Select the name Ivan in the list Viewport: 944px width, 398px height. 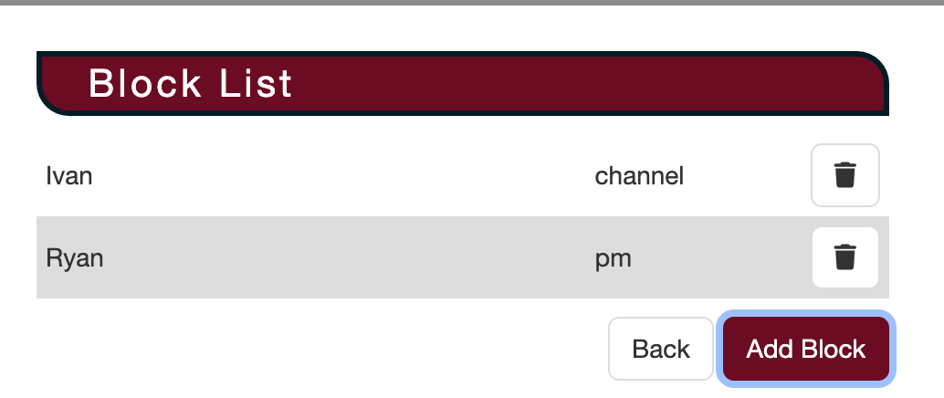coord(69,175)
